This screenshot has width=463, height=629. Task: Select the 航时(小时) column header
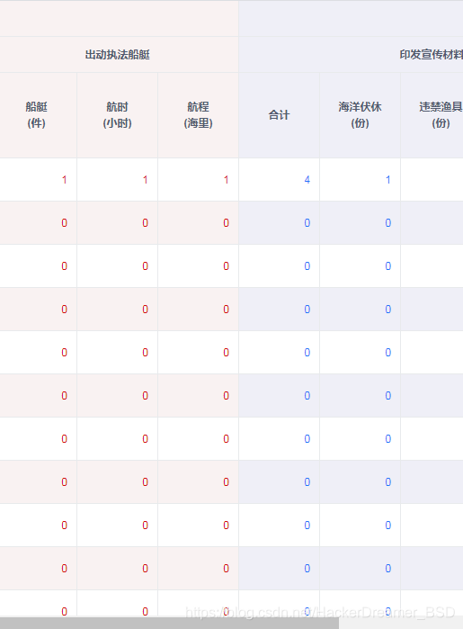coord(117,114)
